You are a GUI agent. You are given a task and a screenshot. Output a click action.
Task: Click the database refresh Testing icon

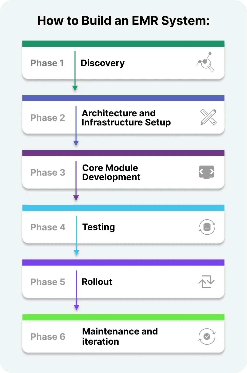point(207,227)
